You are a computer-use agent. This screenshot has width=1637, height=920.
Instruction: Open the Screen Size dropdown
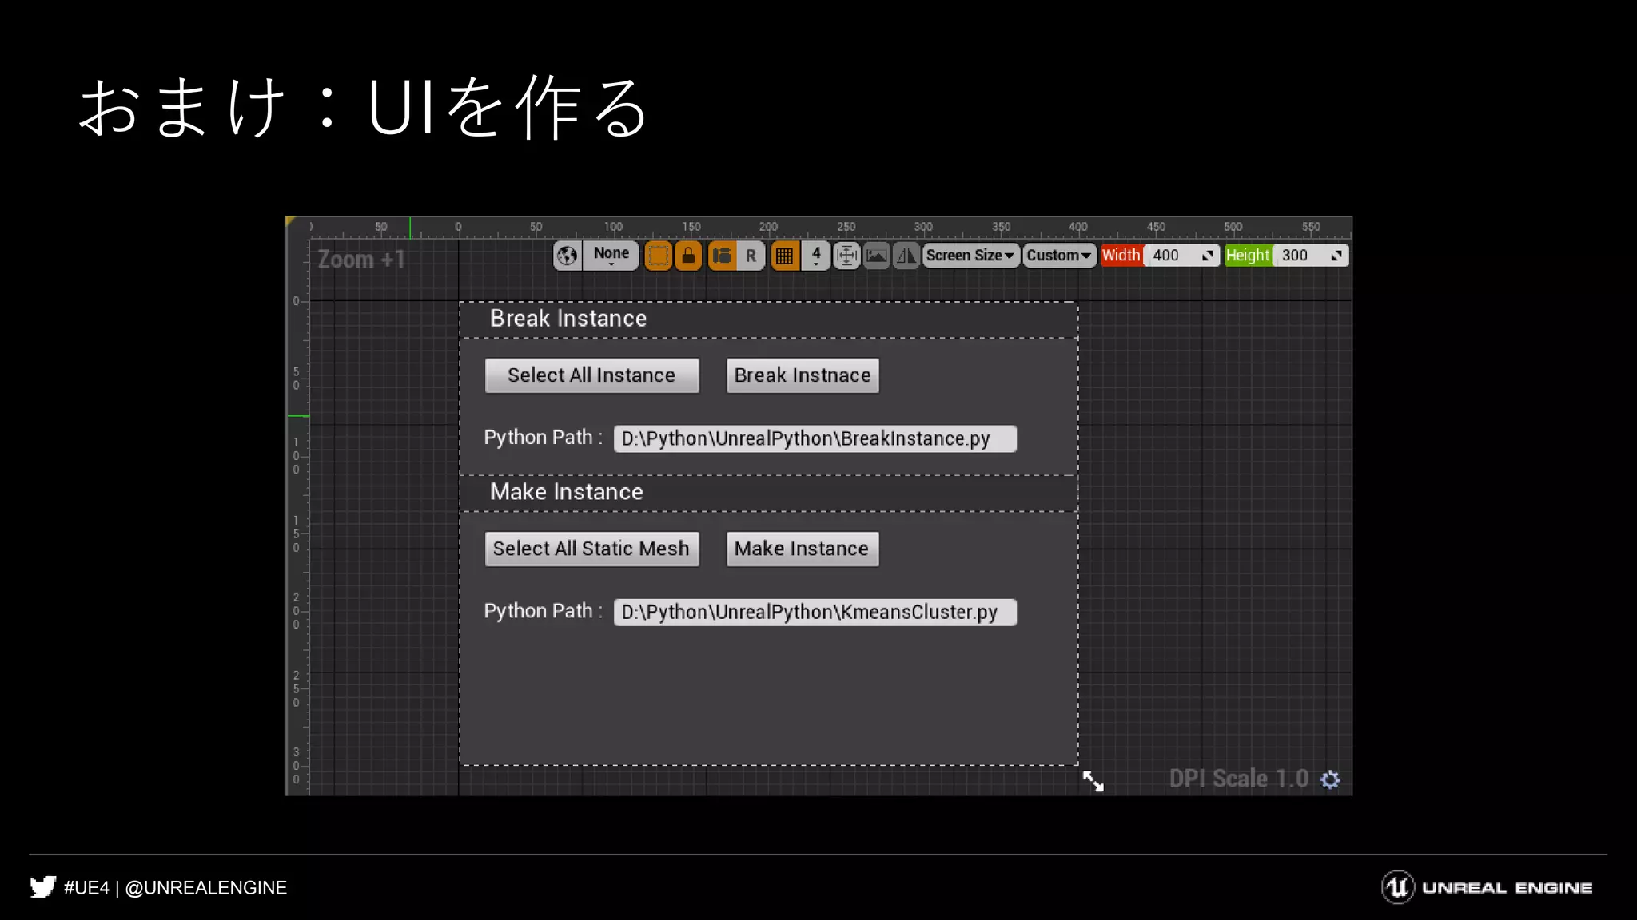point(970,256)
